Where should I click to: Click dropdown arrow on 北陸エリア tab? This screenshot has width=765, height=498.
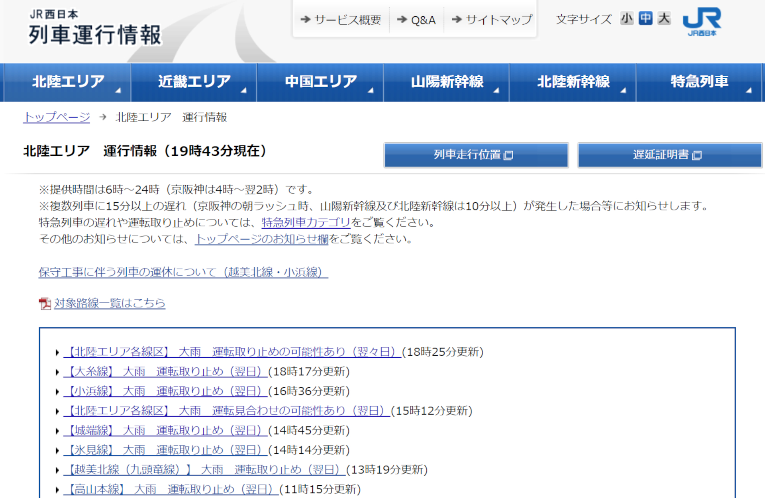point(118,91)
